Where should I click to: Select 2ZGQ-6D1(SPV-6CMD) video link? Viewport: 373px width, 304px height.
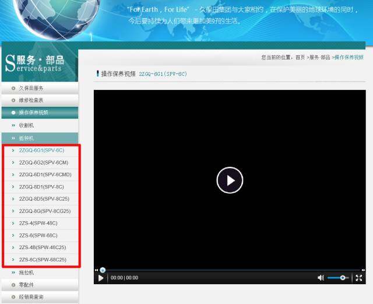point(45,174)
